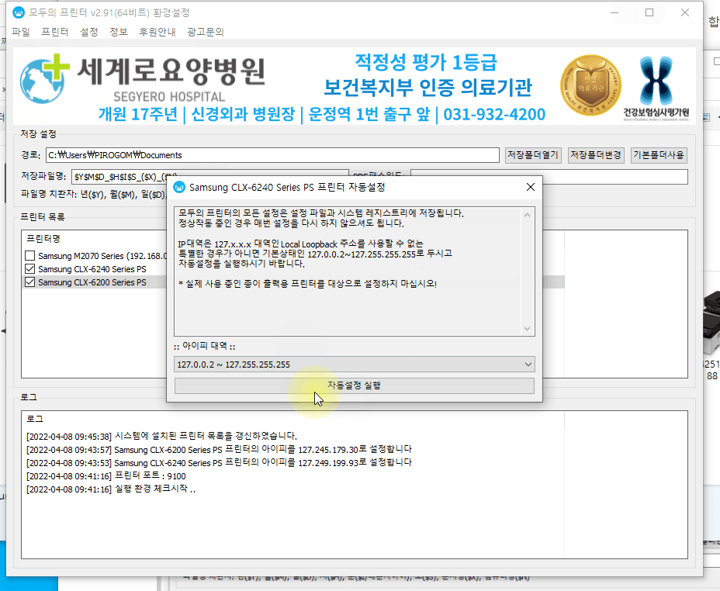The width and height of the screenshot is (720, 591).
Task: Select the Samsung CLX-6200 Series PS row text
Action: click(x=92, y=282)
